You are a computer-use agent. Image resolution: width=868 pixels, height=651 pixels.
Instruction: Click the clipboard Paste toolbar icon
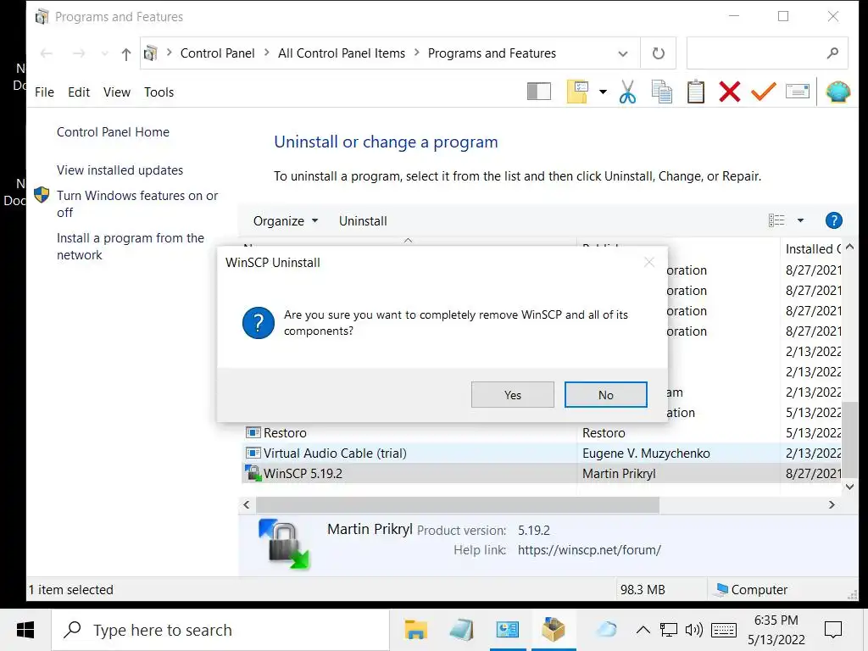[x=695, y=92]
